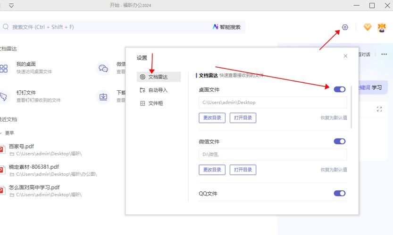This screenshot has width=393, height=235.
Task: Open the 钉钉文件 wing icon
Action: pos(3,97)
